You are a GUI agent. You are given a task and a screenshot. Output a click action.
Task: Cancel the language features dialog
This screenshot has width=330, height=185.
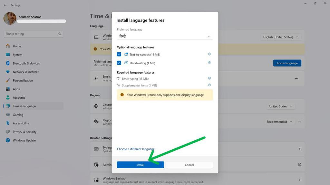pyautogui.click(x=189, y=165)
